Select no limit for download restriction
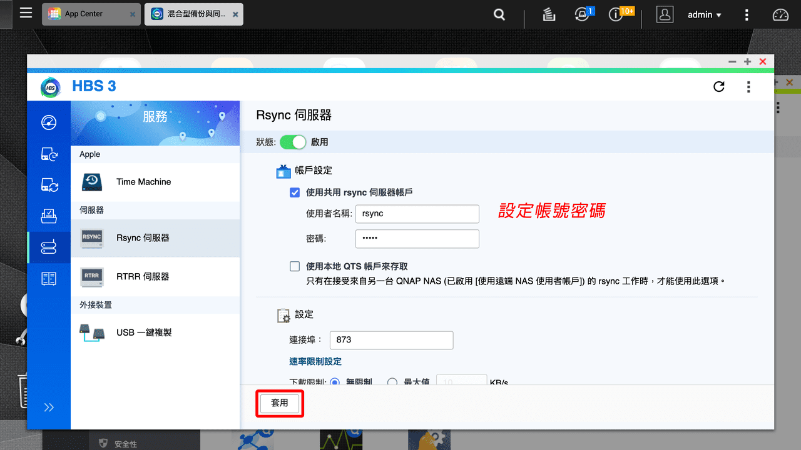 pos(335,382)
